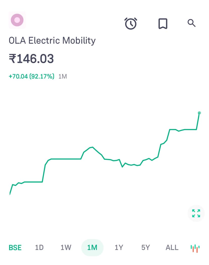Bookmark OLA Electric to the watchlist

(x=163, y=24)
